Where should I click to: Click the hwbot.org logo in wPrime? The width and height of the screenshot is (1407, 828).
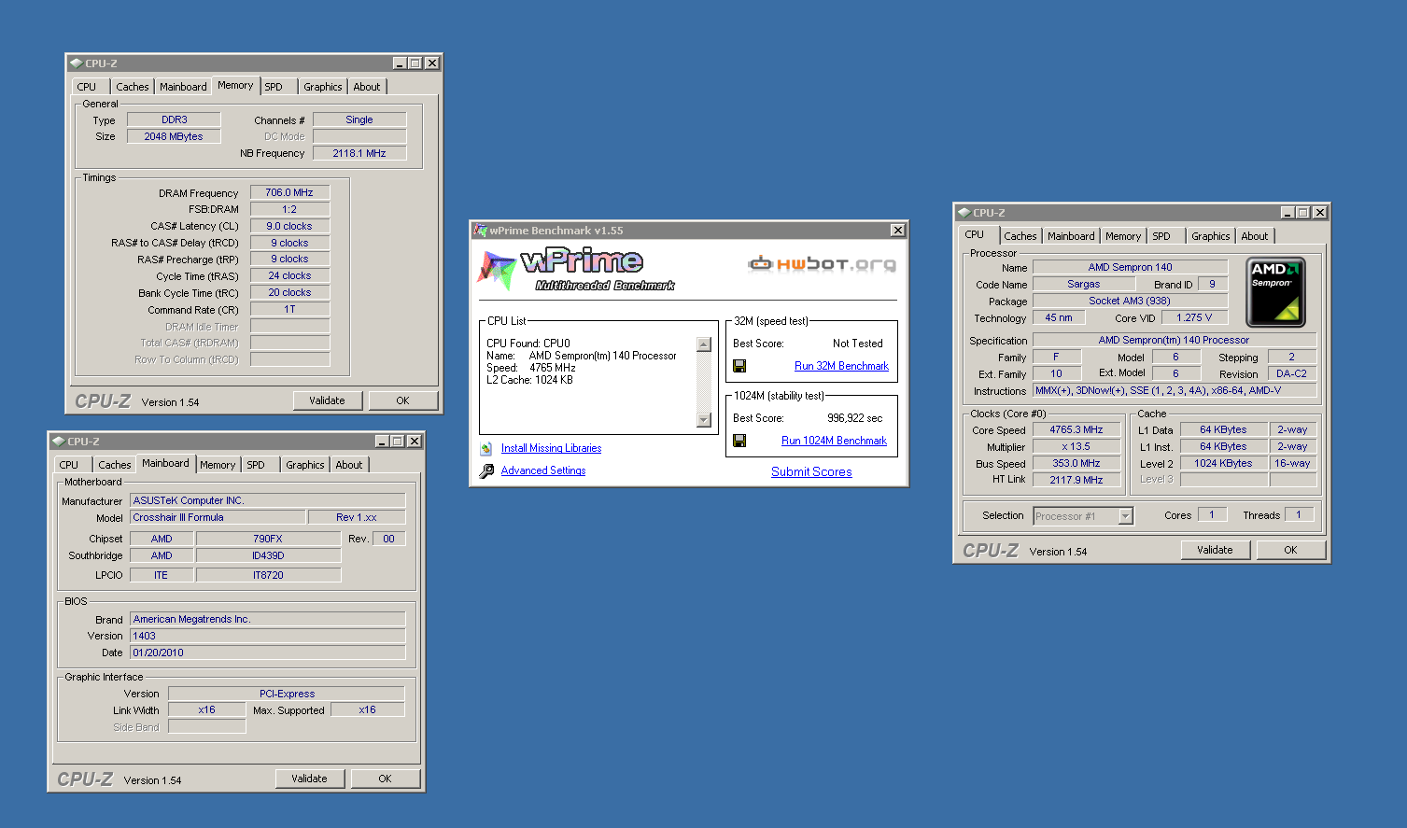point(822,264)
